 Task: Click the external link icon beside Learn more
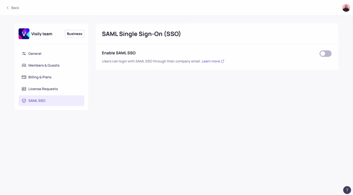[x=222, y=61]
